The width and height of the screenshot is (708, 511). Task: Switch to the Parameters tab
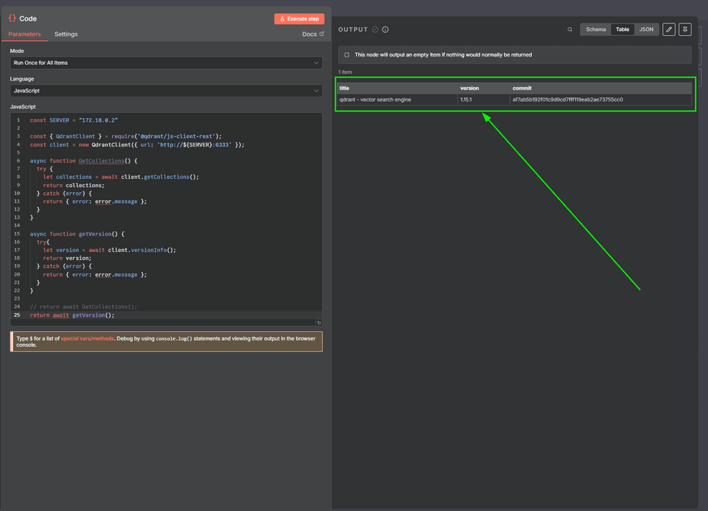point(24,35)
